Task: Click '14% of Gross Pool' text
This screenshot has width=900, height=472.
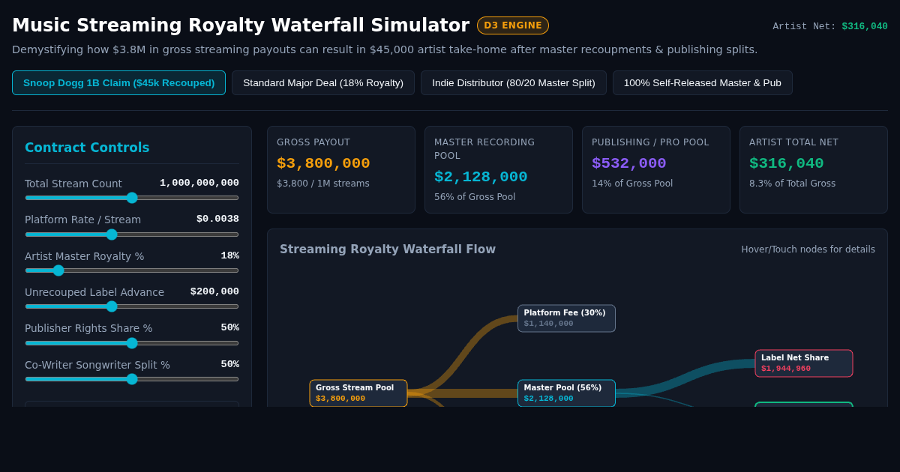Action: coord(632,184)
